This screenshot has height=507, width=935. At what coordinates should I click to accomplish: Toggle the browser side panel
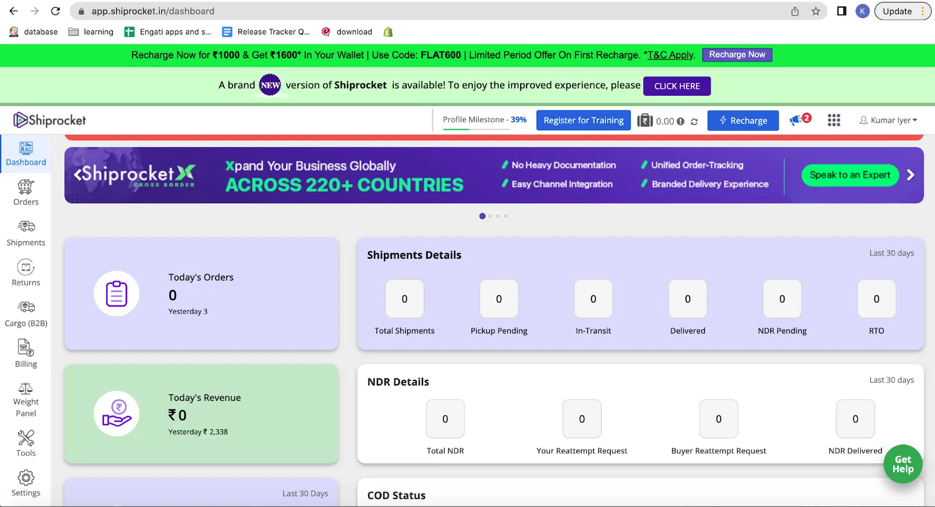tap(841, 11)
